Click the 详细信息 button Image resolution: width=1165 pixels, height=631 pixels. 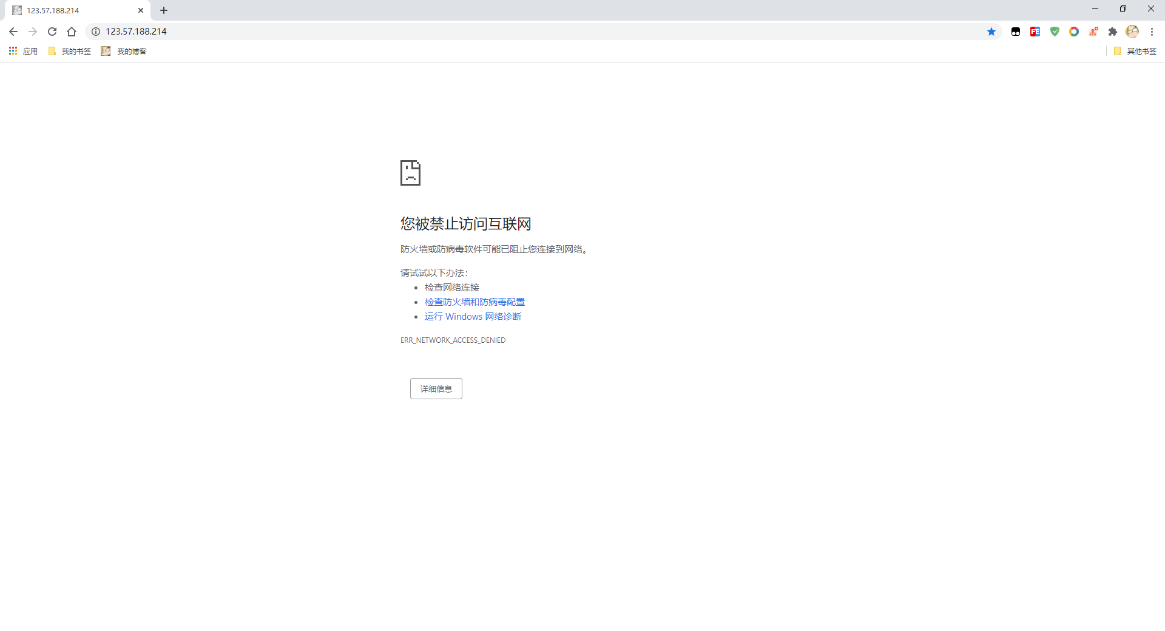436,389
